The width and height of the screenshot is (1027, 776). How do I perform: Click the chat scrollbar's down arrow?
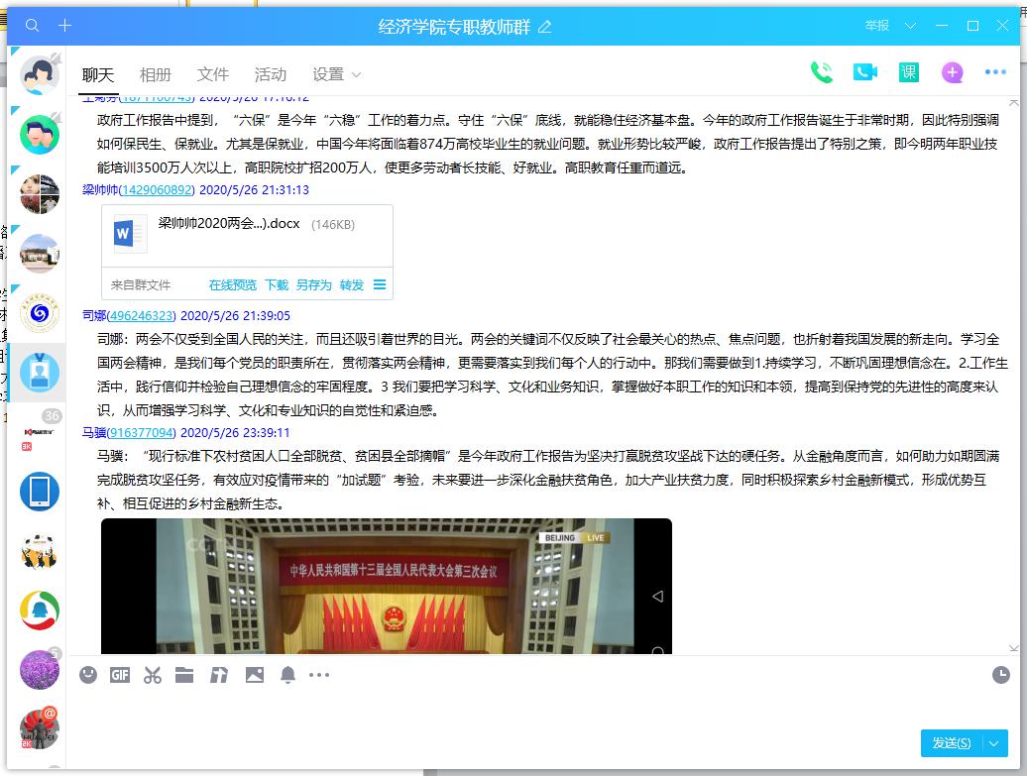[1013, 648]
